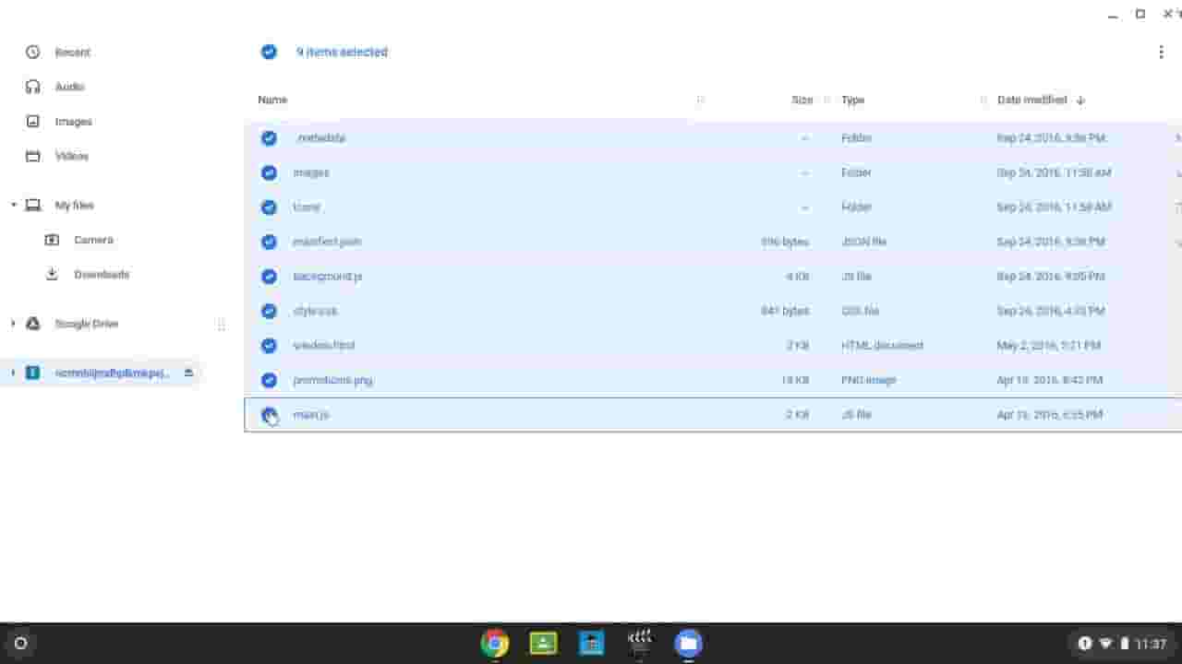Click the images folder name
The image size is (1182, 664).
311,172
